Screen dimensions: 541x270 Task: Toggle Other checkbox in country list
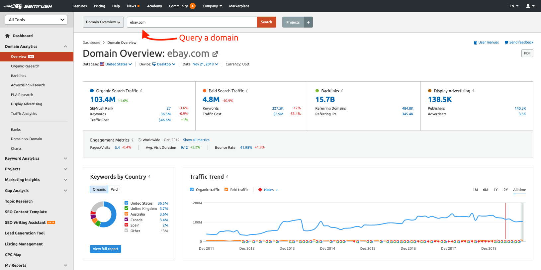tap(126, 230)
